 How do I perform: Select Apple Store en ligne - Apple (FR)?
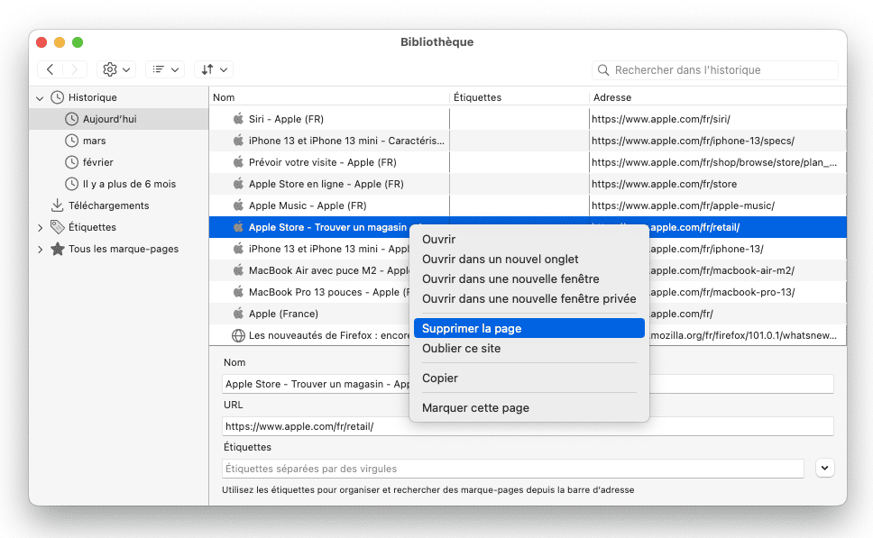[x=528, y=184]
